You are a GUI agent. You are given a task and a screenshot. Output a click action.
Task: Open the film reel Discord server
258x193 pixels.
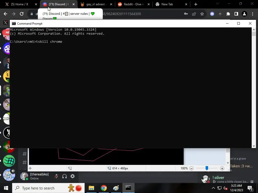(7, 48)
